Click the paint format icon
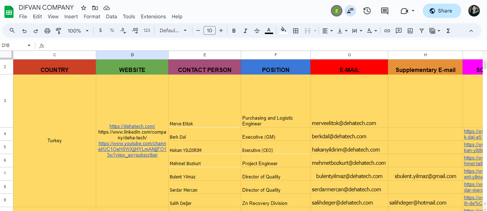 pyautogui.click(x=59, y=31)
